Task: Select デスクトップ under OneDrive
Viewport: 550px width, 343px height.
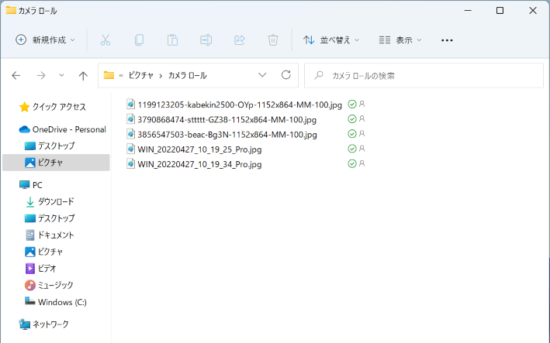Action: (50, 146)
